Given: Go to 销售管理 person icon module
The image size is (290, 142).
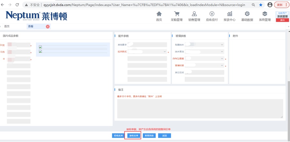Looking at the screenshot, I should 194,16.
